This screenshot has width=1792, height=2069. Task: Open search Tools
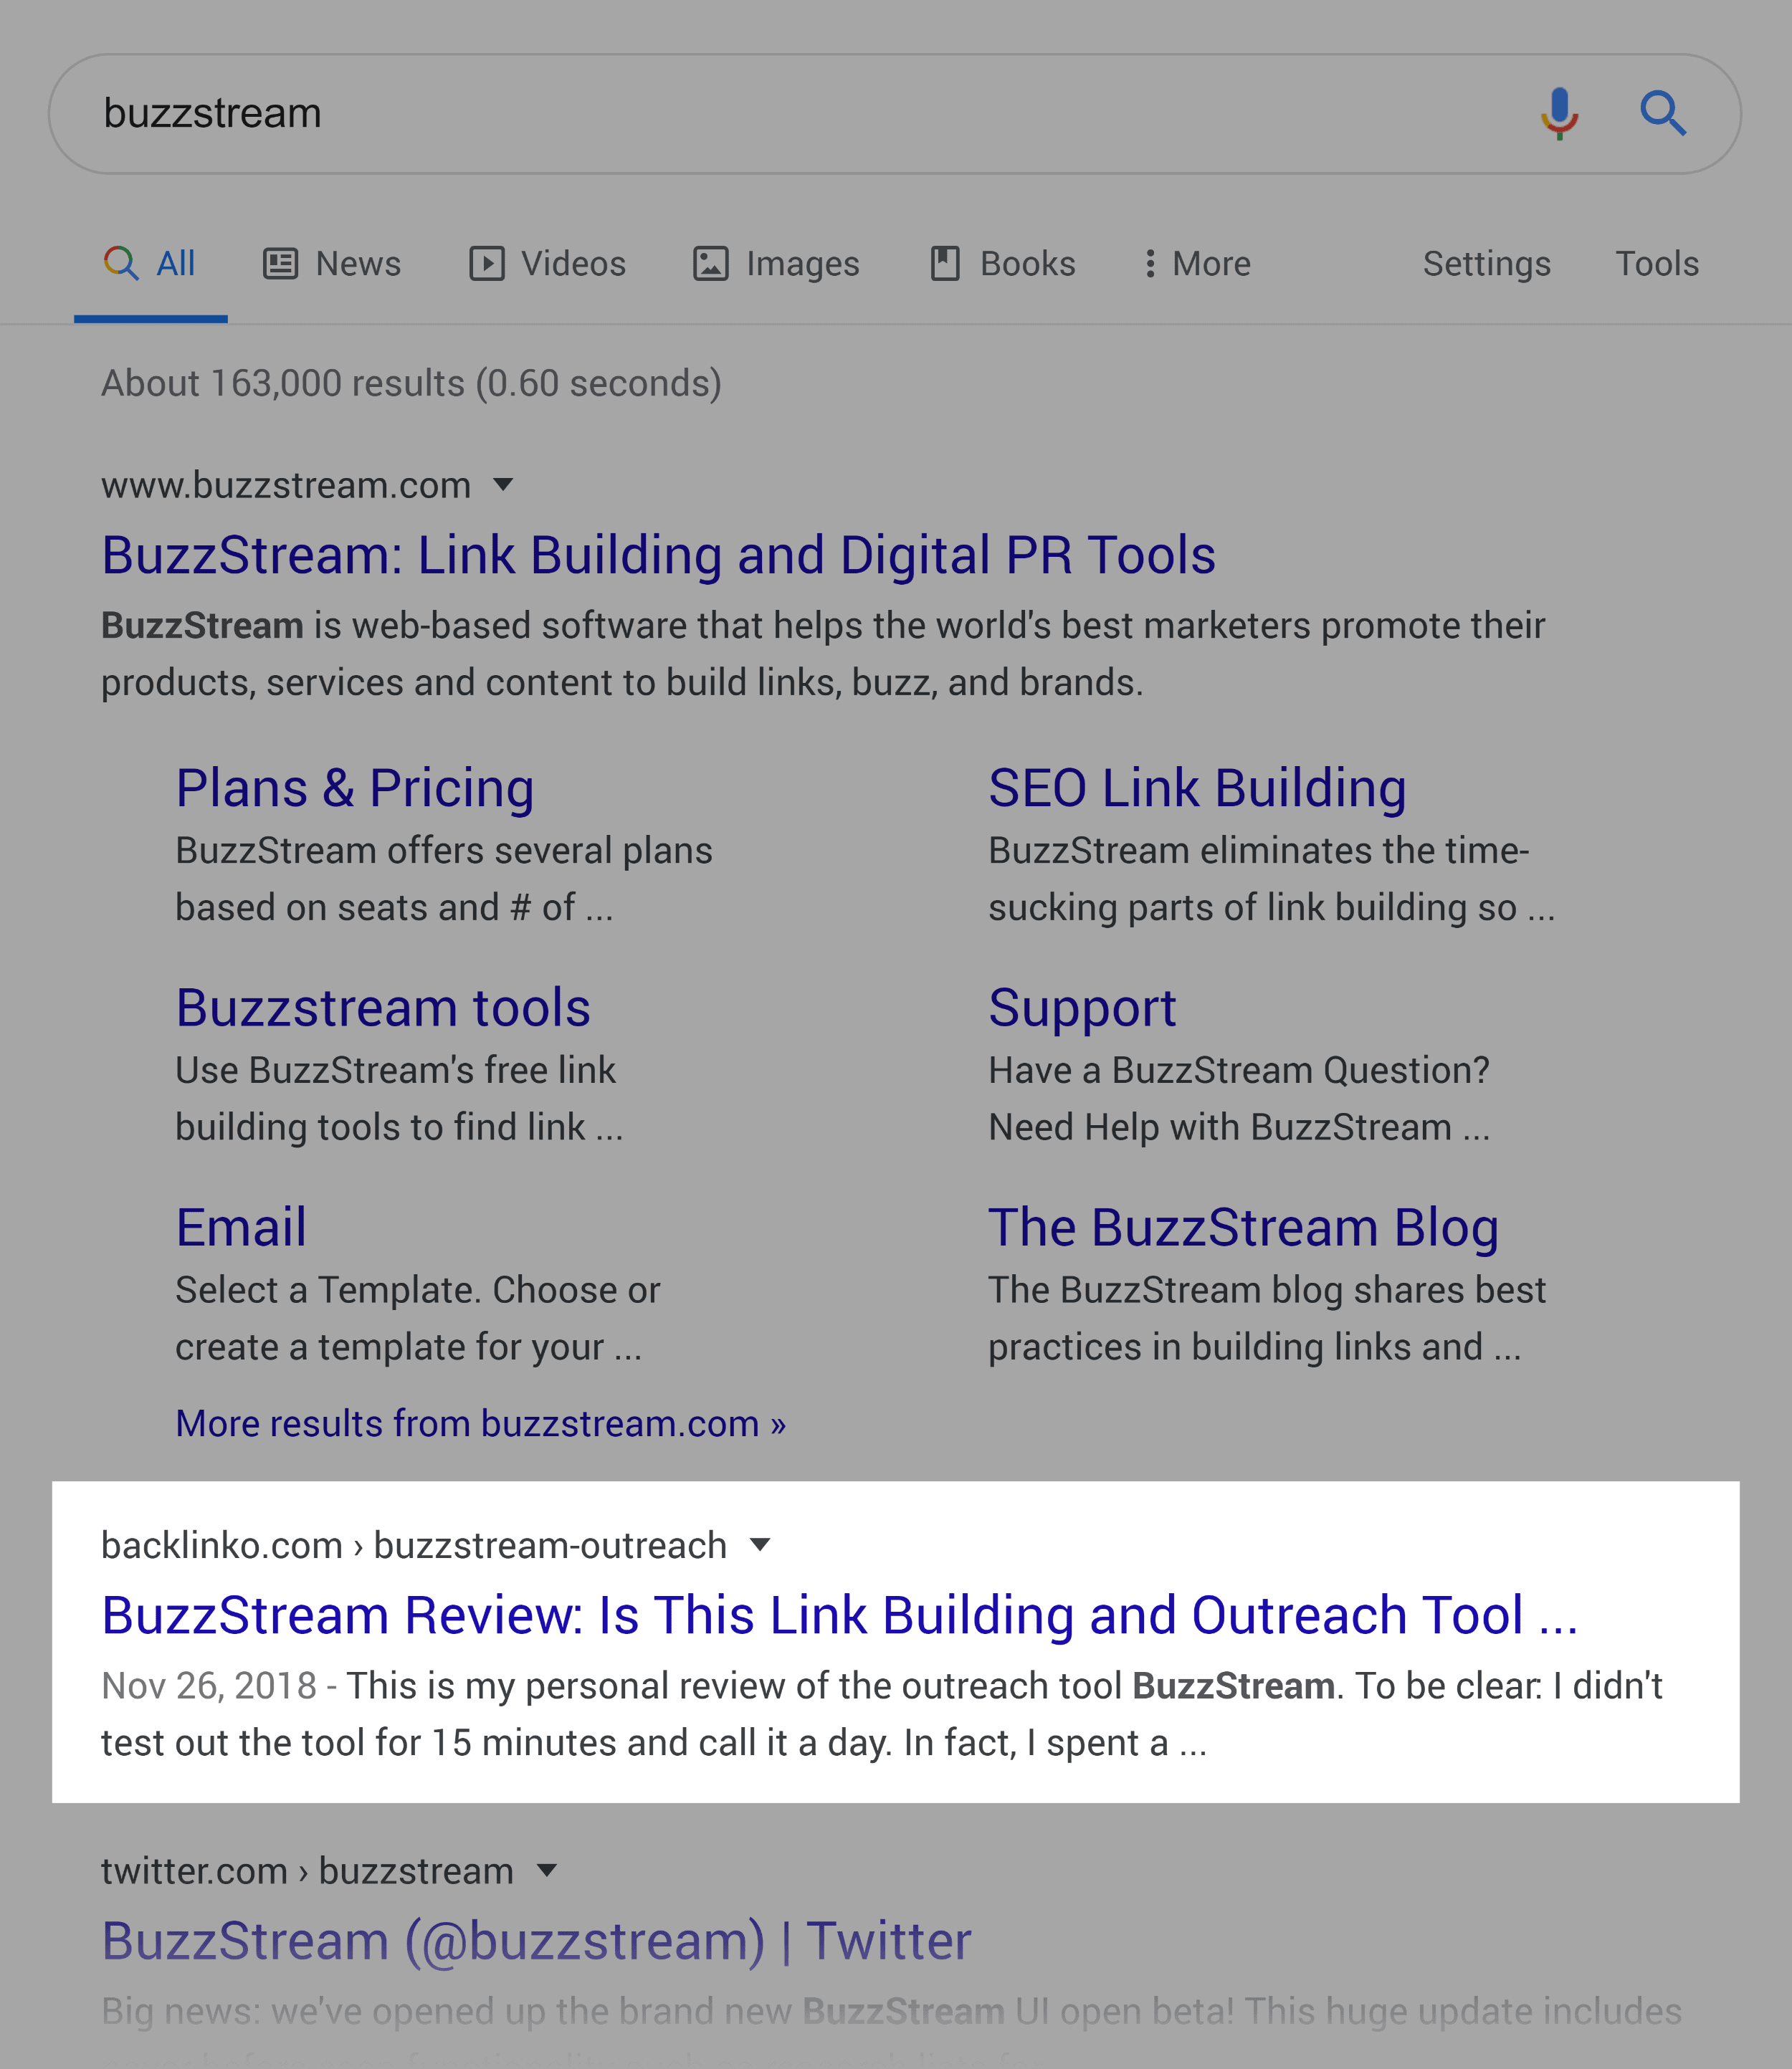(1657, 264)
